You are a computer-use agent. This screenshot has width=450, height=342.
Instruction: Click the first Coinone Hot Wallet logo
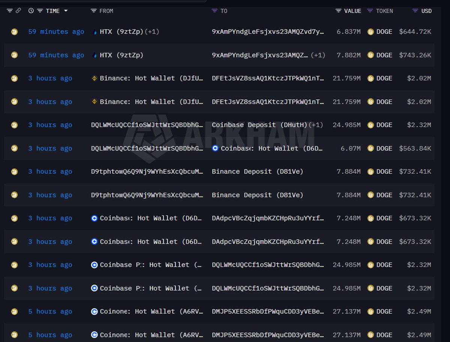point(94,312)
